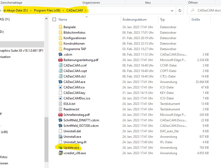The image size is (221, 168).
Task: Click the refresh button beside the address bar
Action: 180,10
